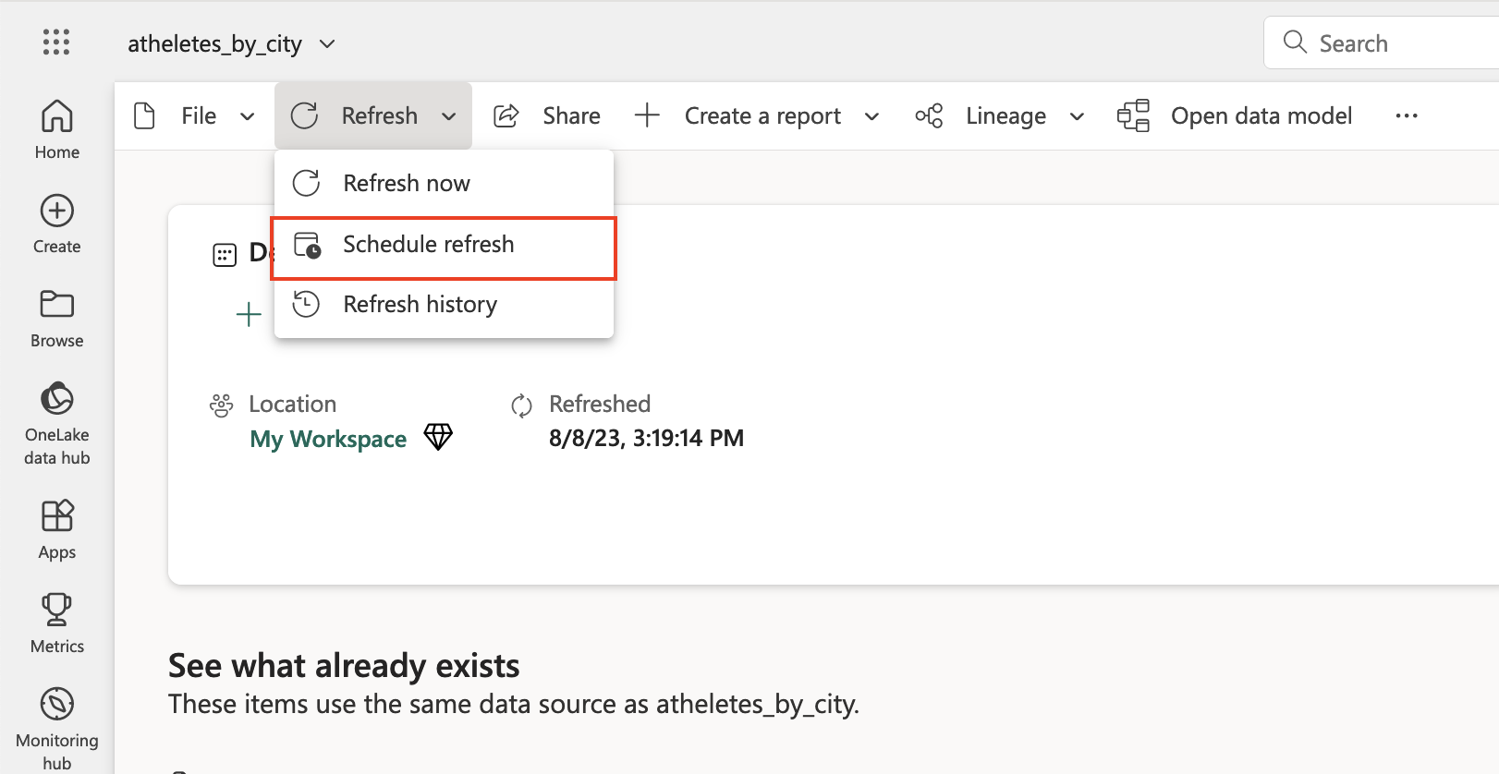Click the Refreshed label
Screen dimensions: 1499x774
(600, 405)
